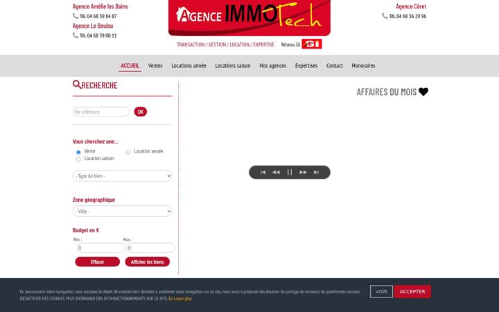Select the Location année radio option
The height and width of the screenshot is (312, 499).
[128, 152]
